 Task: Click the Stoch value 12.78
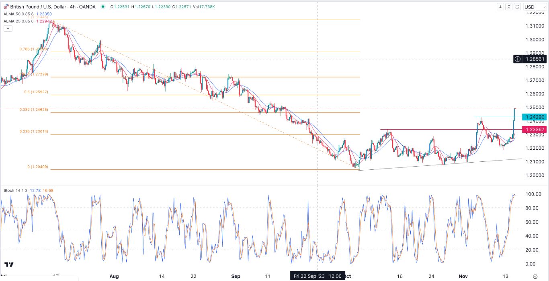click(35, 190)
